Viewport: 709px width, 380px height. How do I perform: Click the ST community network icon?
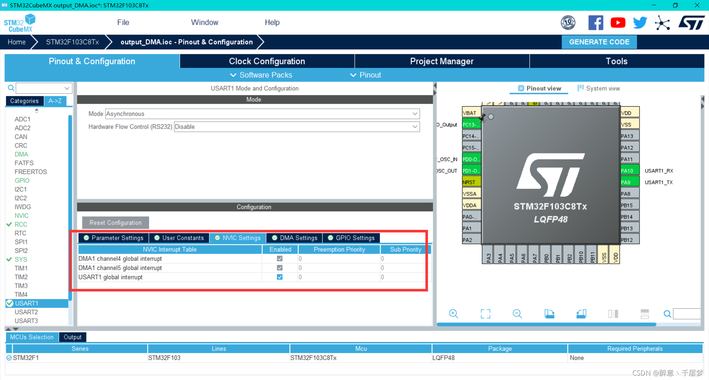point(662,23)
